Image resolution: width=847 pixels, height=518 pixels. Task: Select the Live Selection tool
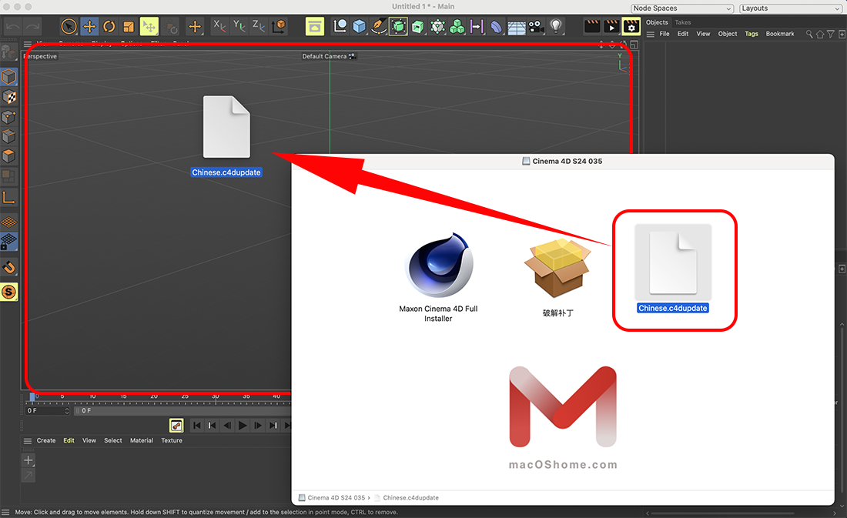pyautogui.click(x=69, y=26)
